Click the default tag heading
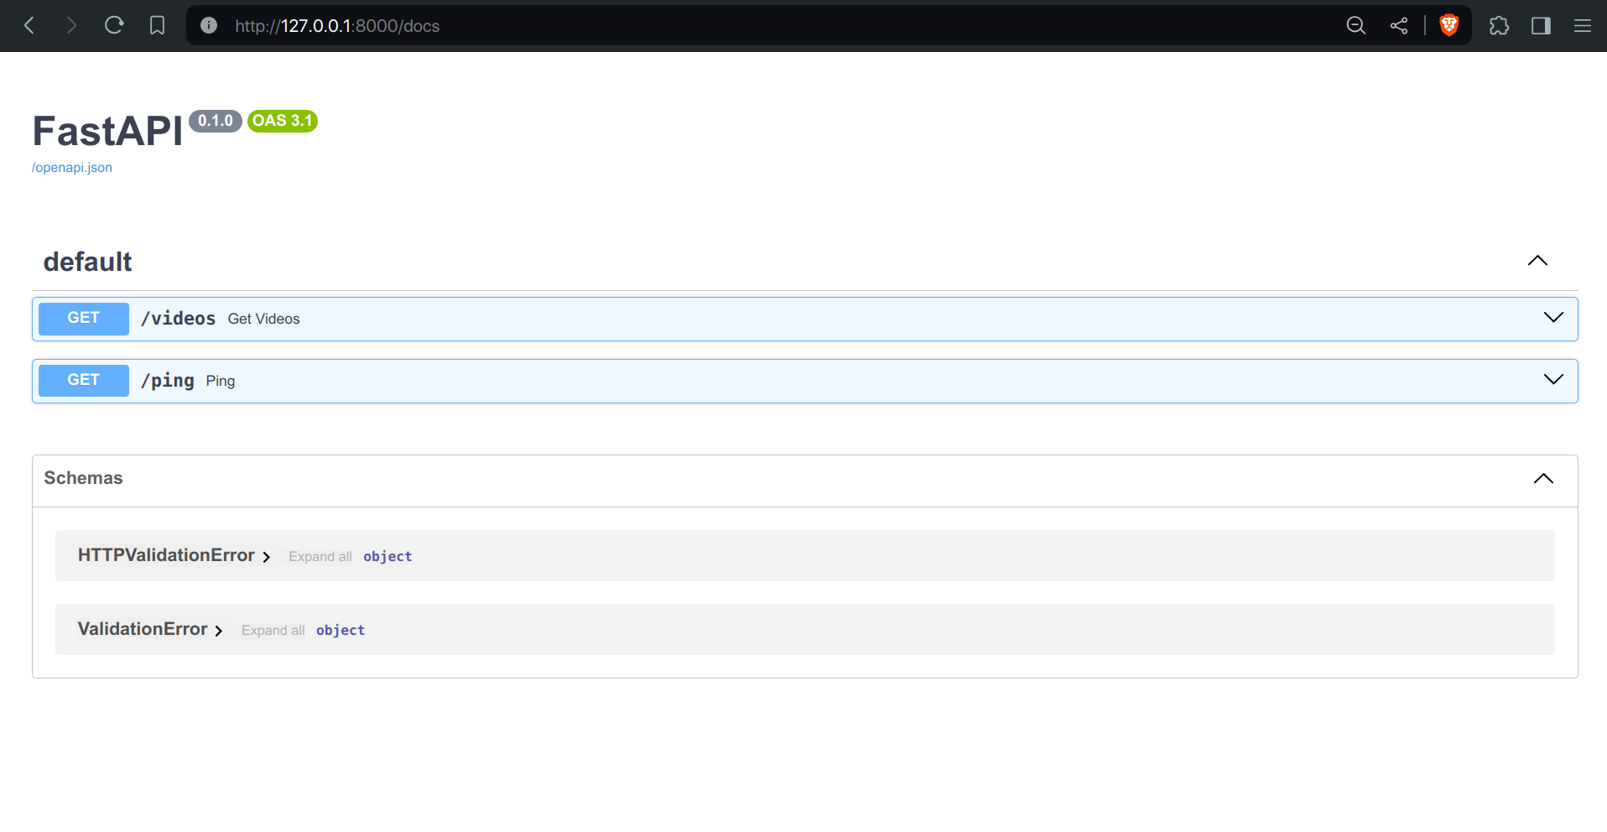 point(88,262)
